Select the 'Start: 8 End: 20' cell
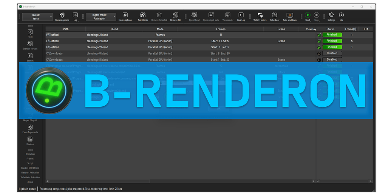Viewport: 391px width, 195px height. pyautogui.click(x=220, y=54)
